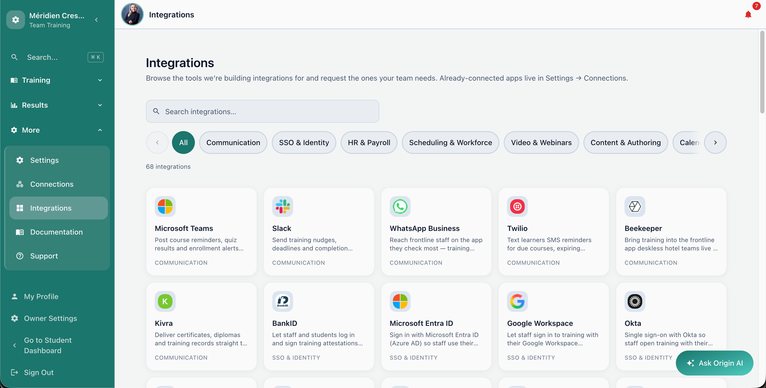Open the Kivra card title
The height and width of the screenshot is (388, 766).
point(164,323)
